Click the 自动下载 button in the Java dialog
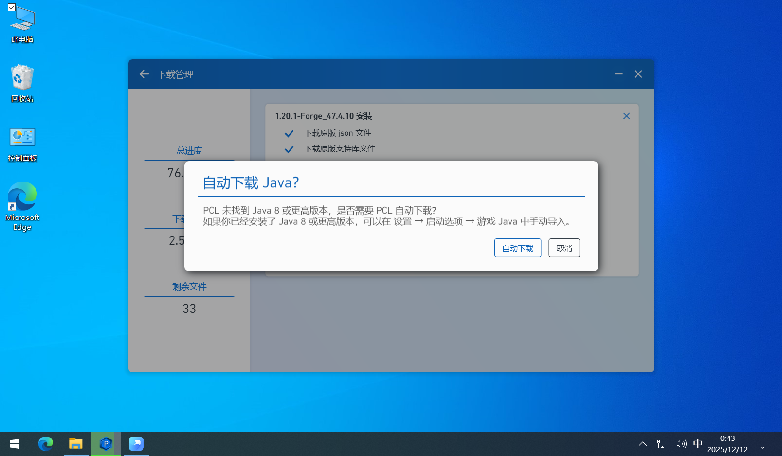 (x=517, y=248)
